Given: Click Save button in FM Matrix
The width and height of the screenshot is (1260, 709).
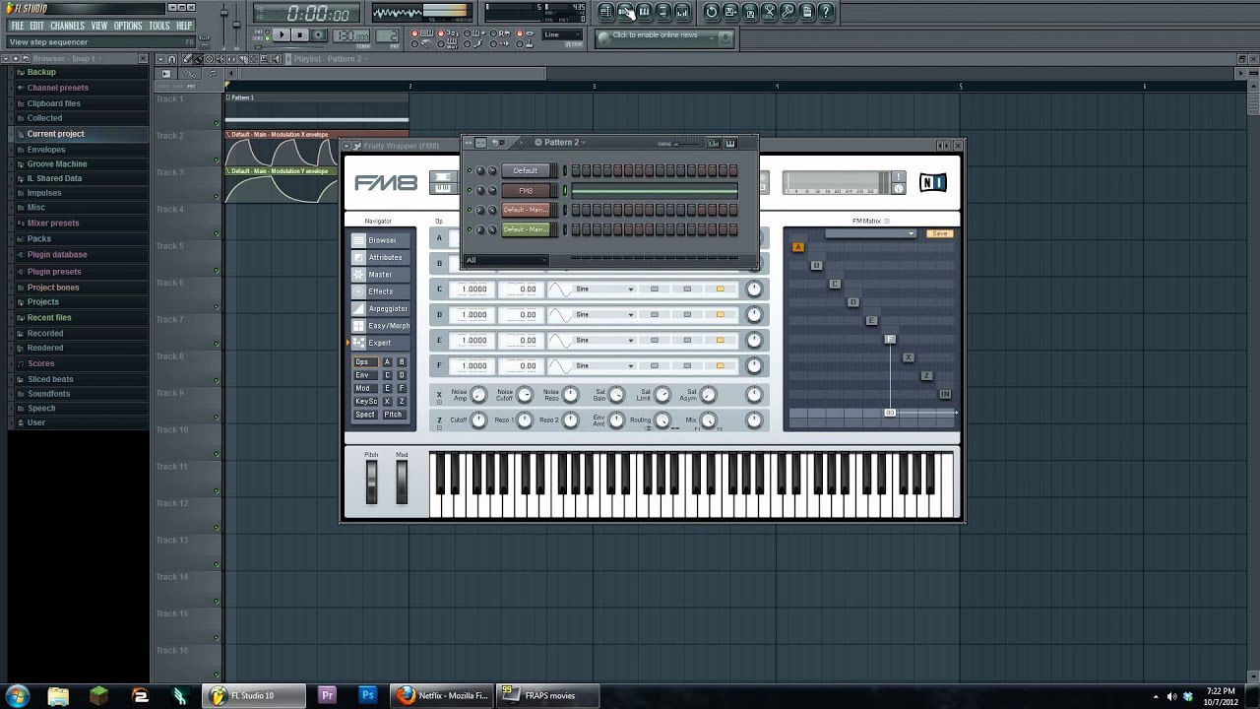Looking at the screenshot, I should pyautogui.click(x=940, y=233).
